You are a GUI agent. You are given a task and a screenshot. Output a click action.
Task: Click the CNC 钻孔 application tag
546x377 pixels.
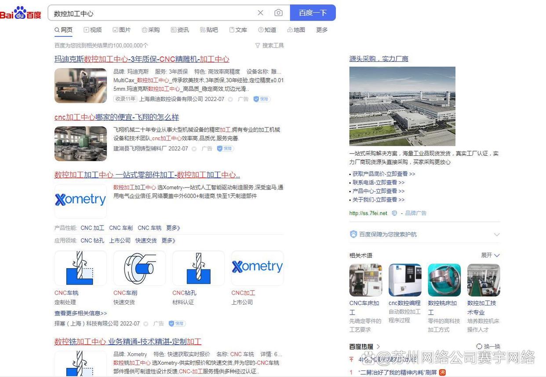[x=92, y=241]
